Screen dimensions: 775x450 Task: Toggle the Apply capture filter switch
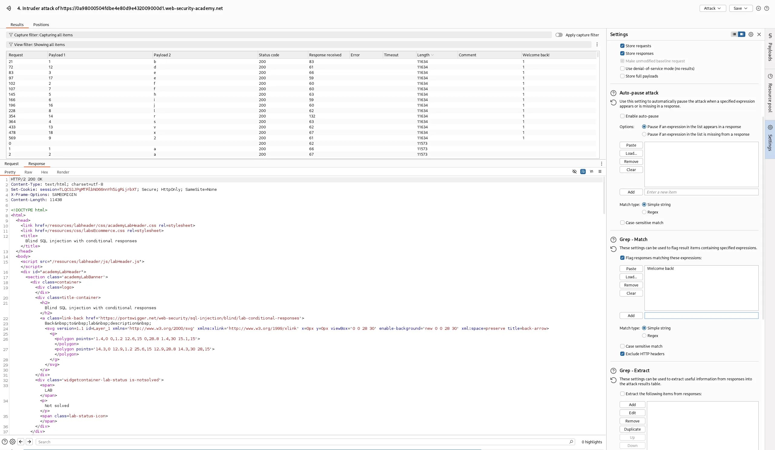tap(559, 35)
